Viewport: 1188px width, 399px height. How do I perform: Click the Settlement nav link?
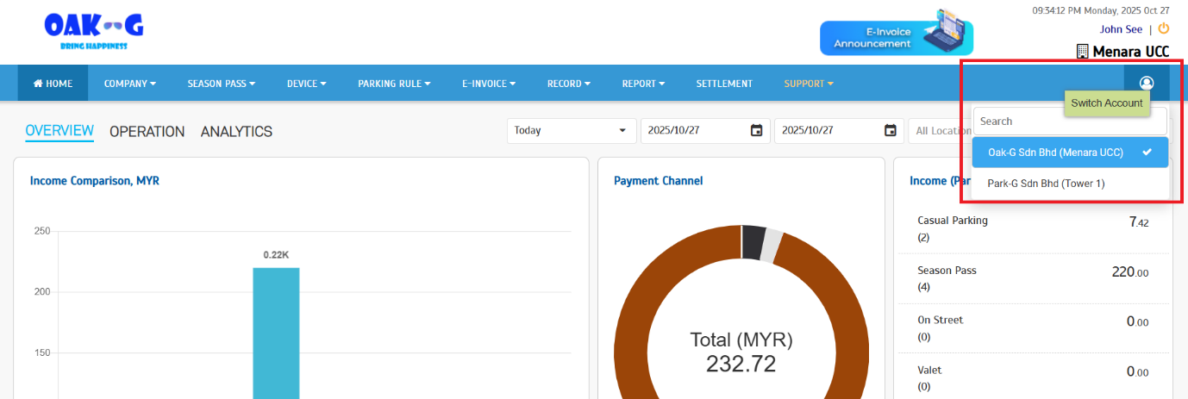724,84
